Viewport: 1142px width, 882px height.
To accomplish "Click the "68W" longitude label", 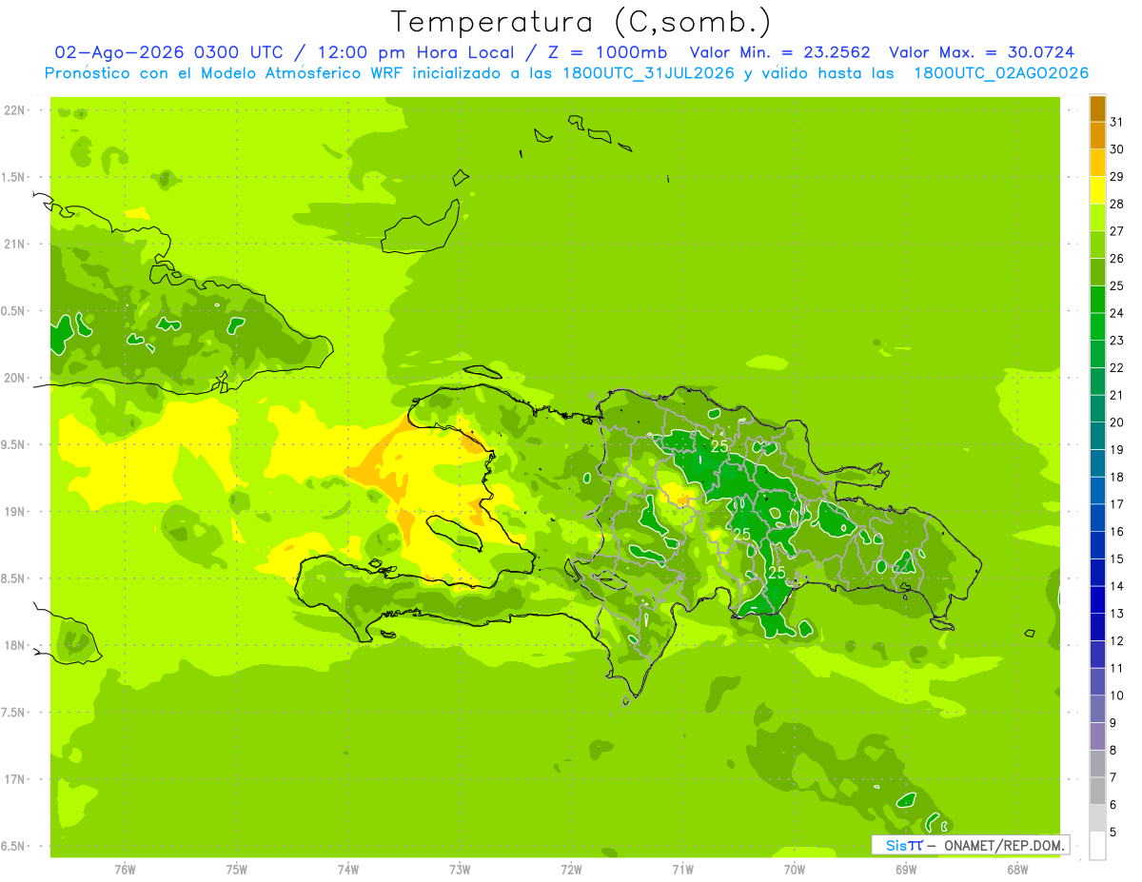I will tap(1017, 870).
